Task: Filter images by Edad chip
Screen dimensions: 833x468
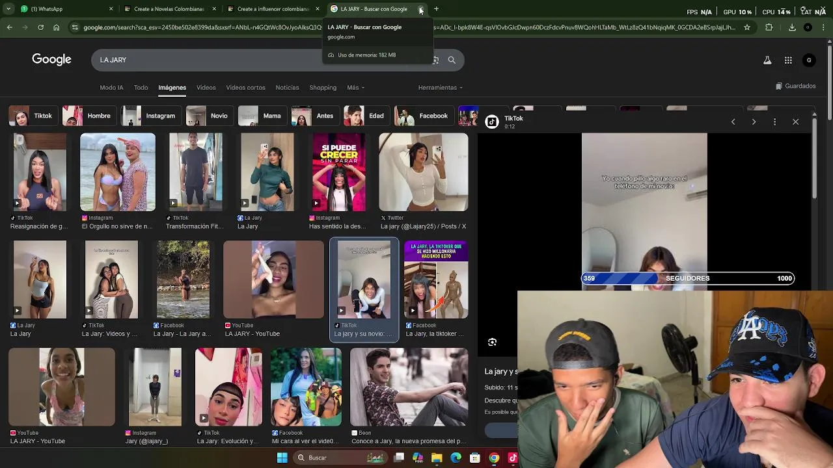Action: [x=366, y=116]
